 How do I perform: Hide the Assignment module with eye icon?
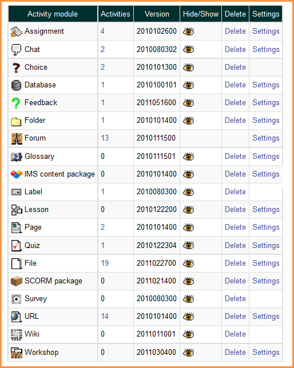(x=189, y=31)
